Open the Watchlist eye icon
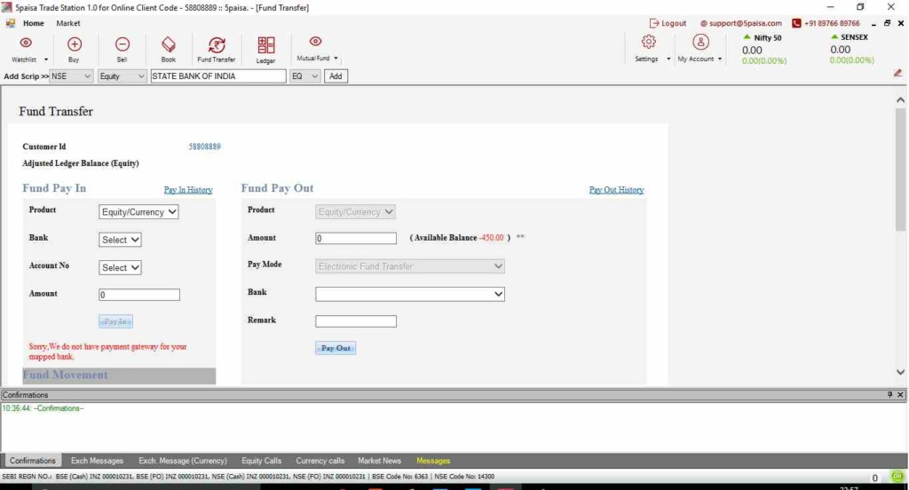The image size is (909, 490). pos(25,43)
